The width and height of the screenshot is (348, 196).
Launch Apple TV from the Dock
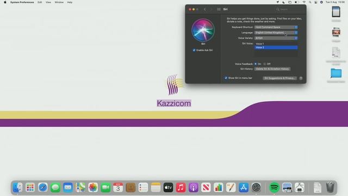pos(168,187)
